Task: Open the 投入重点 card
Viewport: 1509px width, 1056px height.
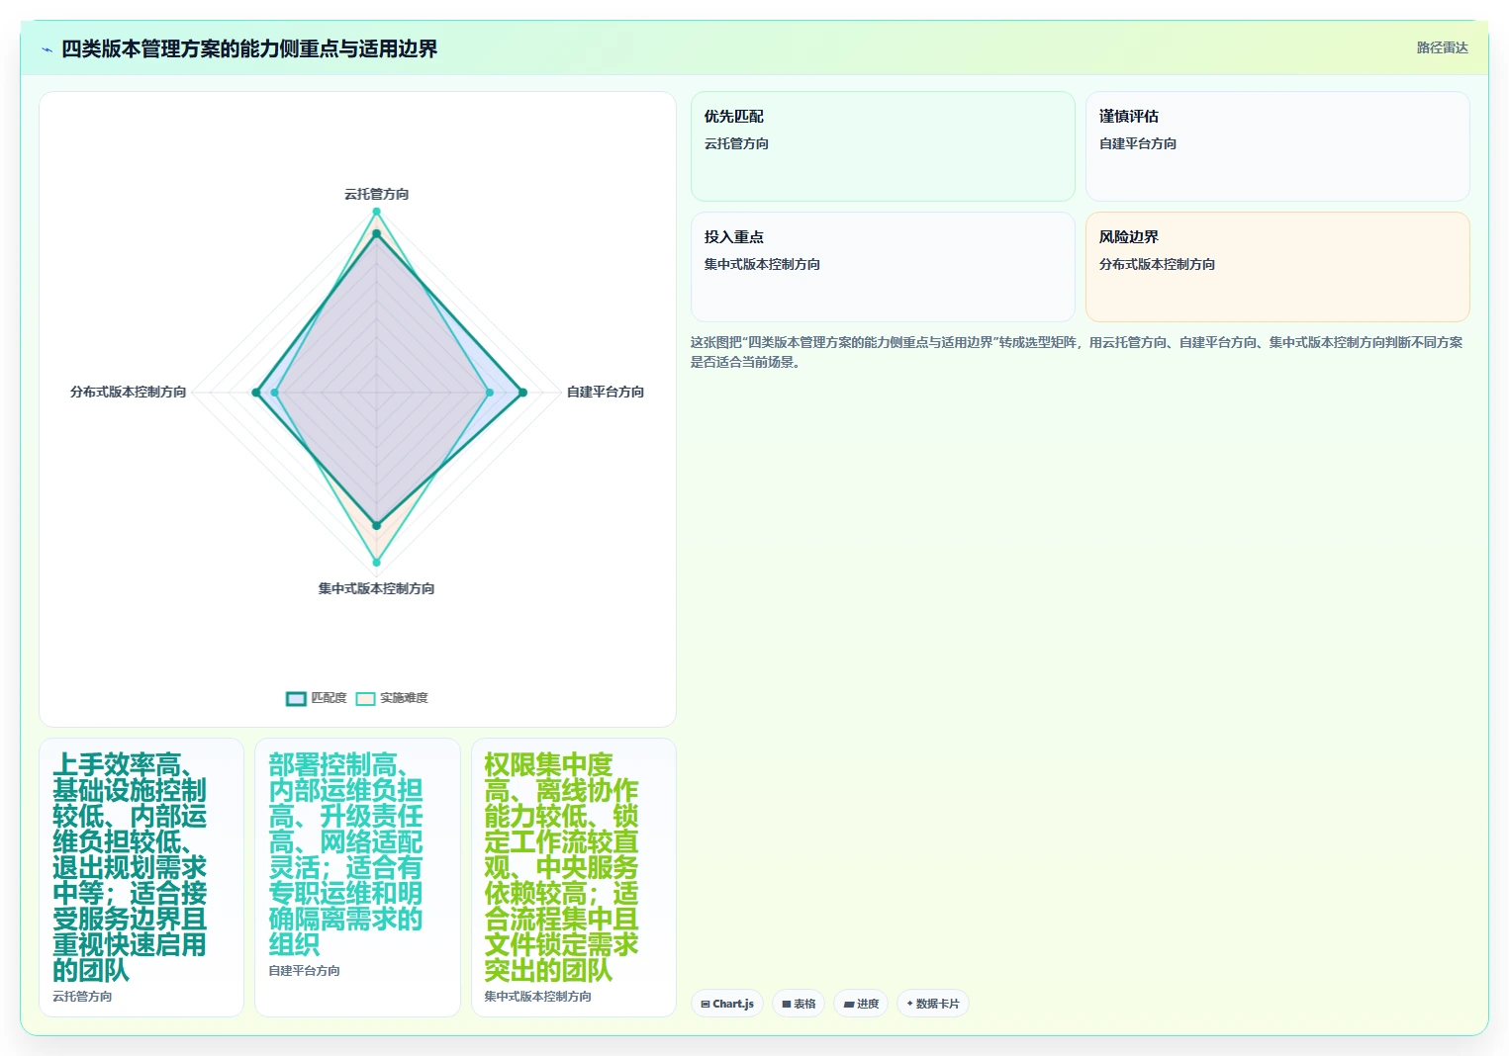Action: [x=883, y=267]
